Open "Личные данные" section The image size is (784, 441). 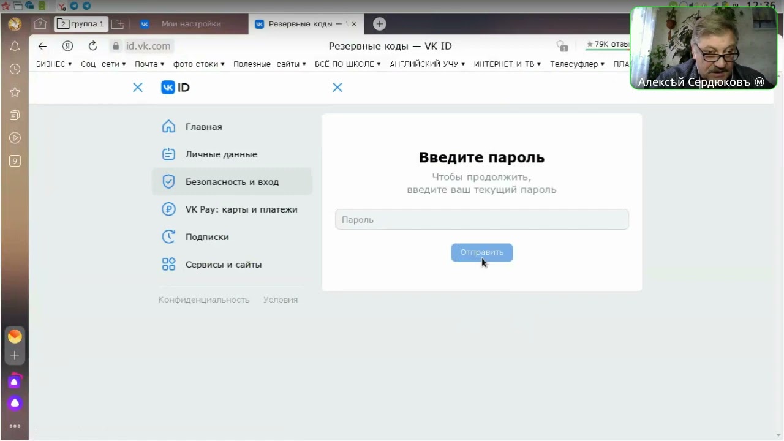[x=232, y=154]
